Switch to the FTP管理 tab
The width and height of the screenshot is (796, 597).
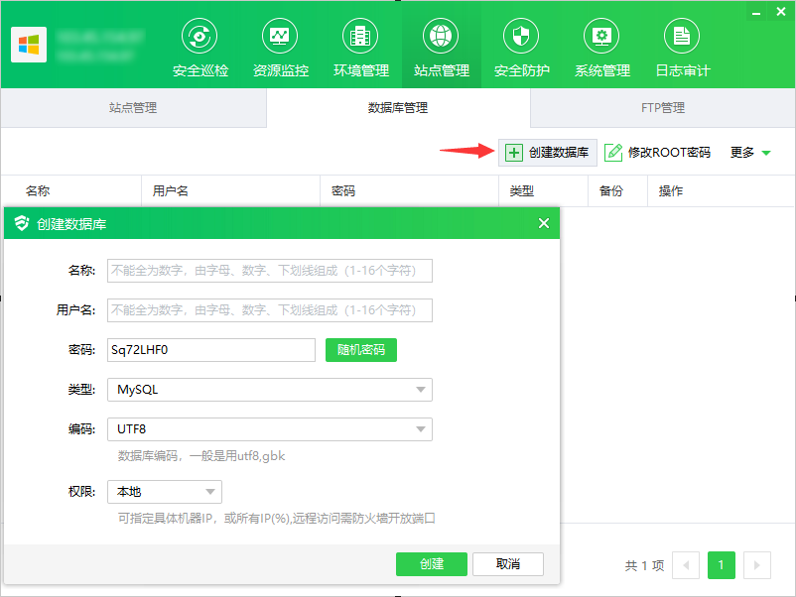coord(663,107)
